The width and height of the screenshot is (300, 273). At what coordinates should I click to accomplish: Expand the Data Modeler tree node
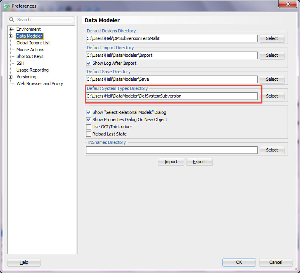point(11,36)
